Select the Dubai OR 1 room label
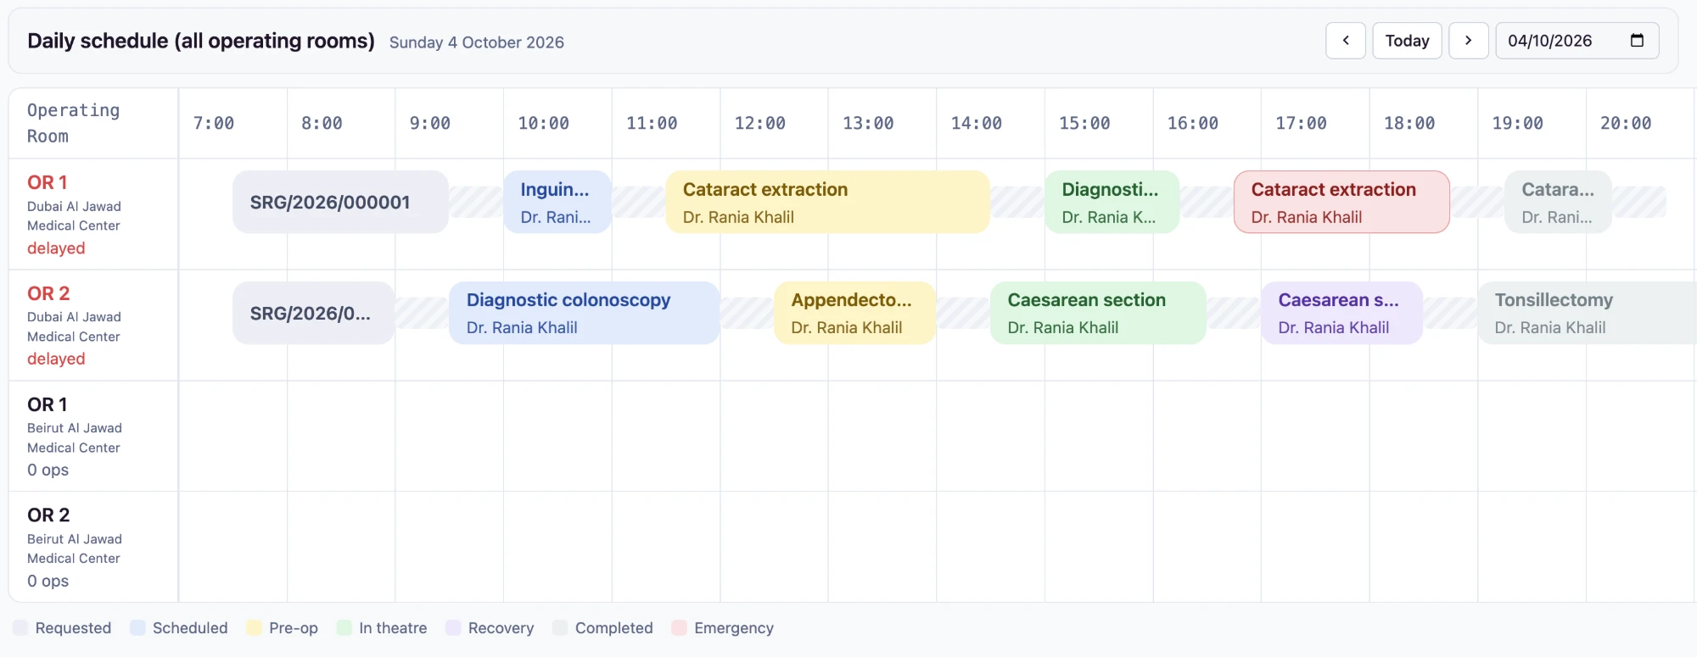Image resolution: width=1697 pixels, height=657 pixels. coord(48,182)
